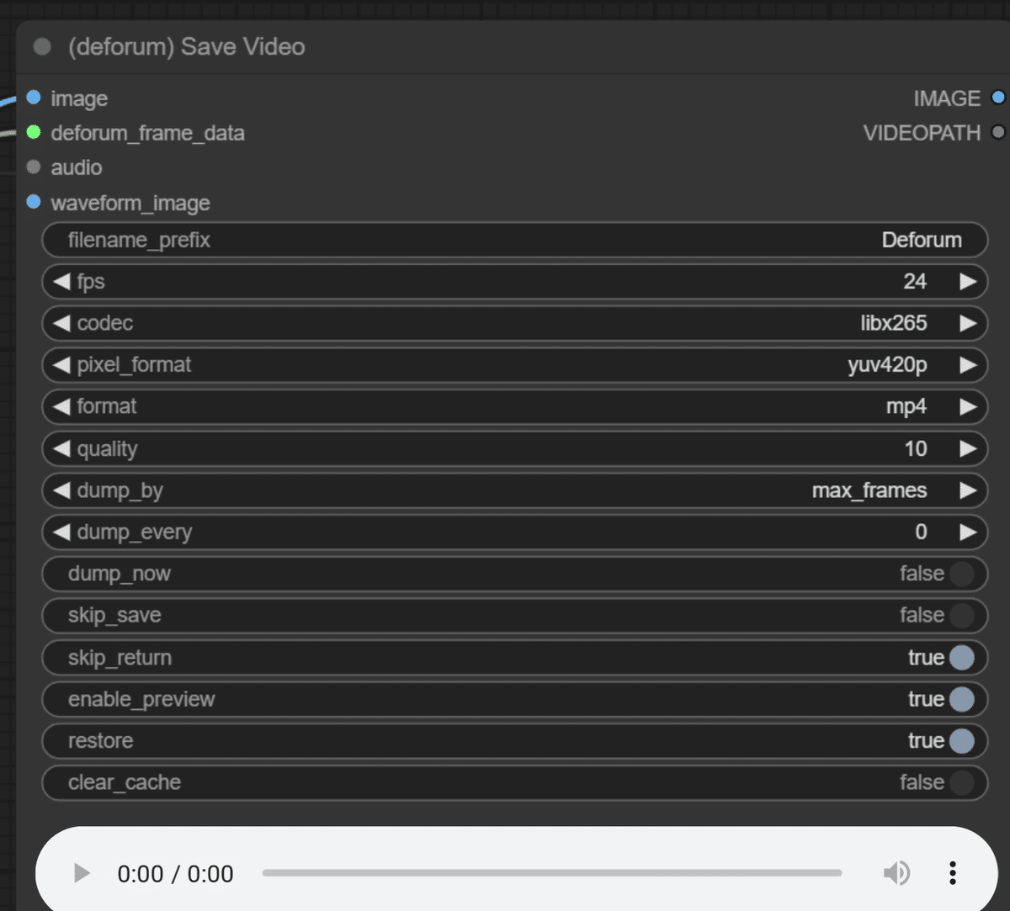This screenshot has width=1010, height=911.
Task: Change dump_by using the right arrow
Action: click(966, 490)
